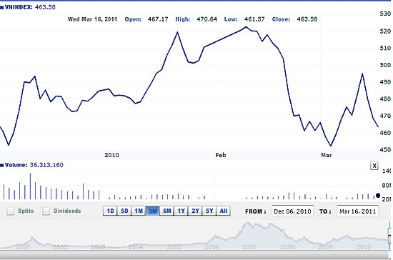Click the volume marker dot

coord(378,196)
